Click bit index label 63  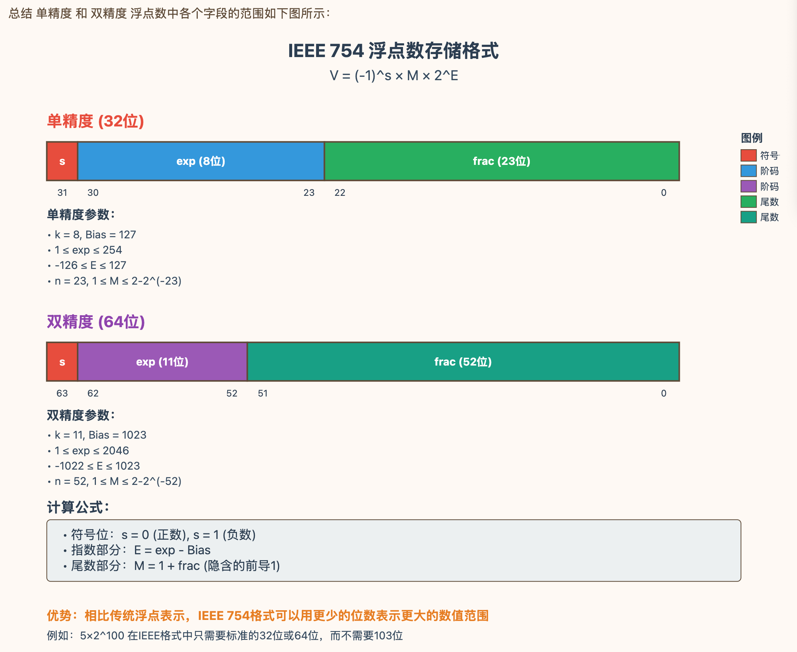62,393
